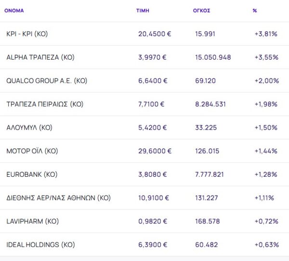The width and height of the screenshot is (289, 261).
Task: Sort by the ΟΝΟΜΑ column header
Action: coord(13,10)
